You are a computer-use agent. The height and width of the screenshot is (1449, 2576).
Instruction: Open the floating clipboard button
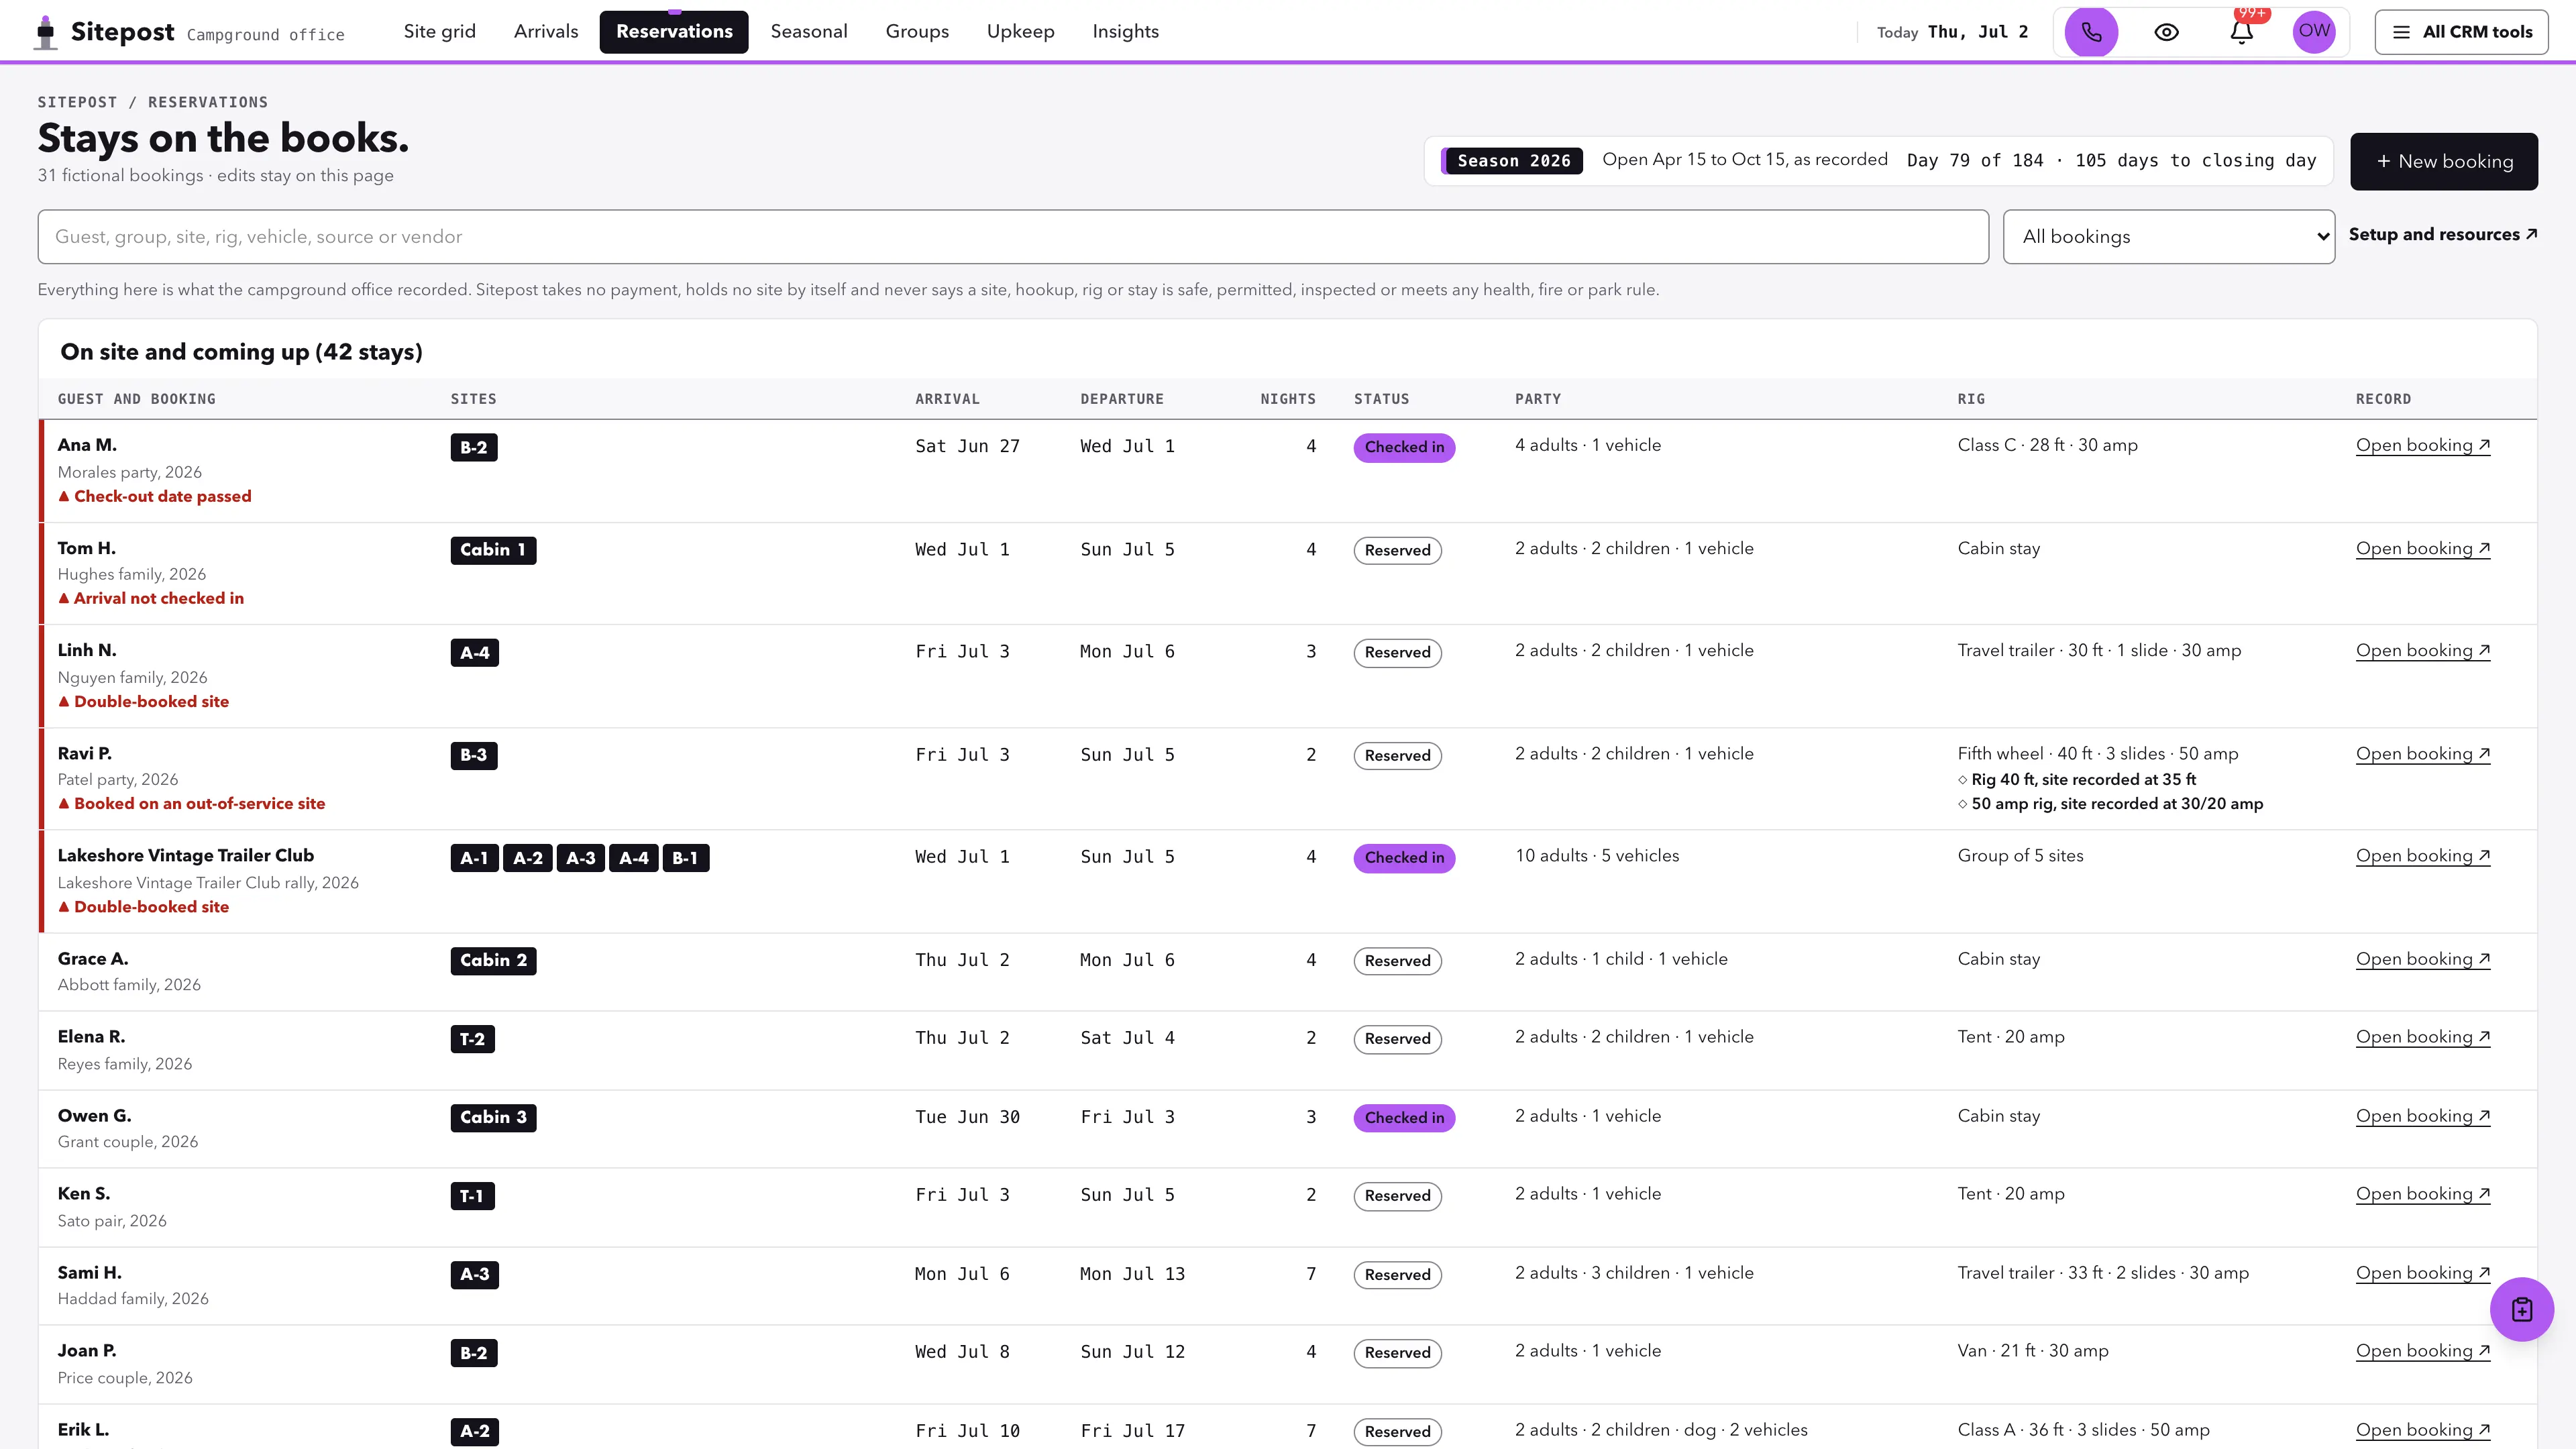[2521, 1309]
